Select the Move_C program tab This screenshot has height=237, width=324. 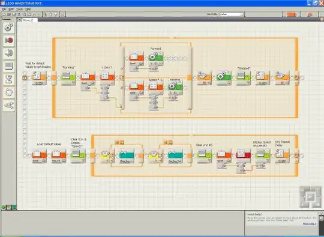coord(28,20)
